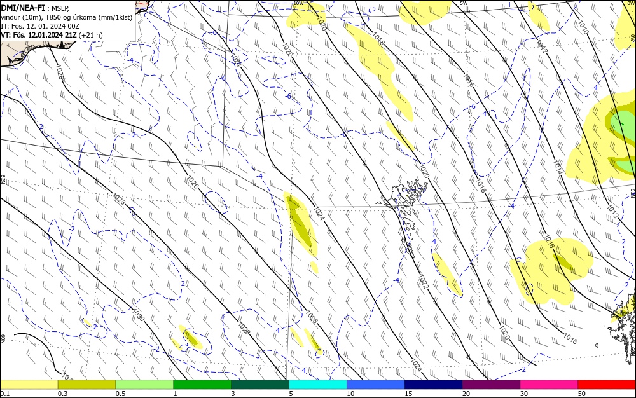Click the 0.5 legend value label

point(120,394)
